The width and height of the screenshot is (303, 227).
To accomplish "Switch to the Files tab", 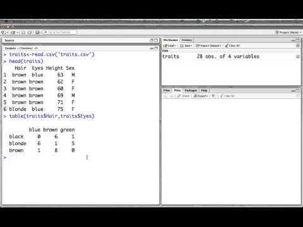I will tap(167, 90).
